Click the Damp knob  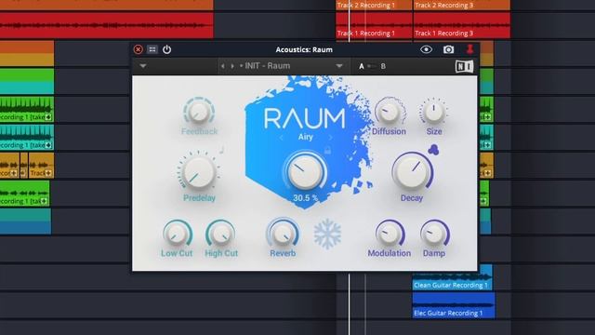point(434,234)
